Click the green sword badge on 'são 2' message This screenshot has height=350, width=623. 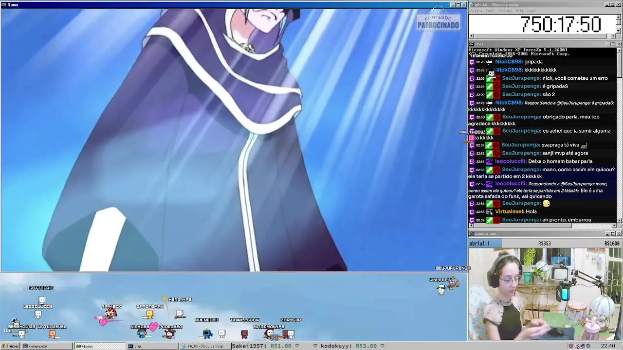[x=489, y=95]
